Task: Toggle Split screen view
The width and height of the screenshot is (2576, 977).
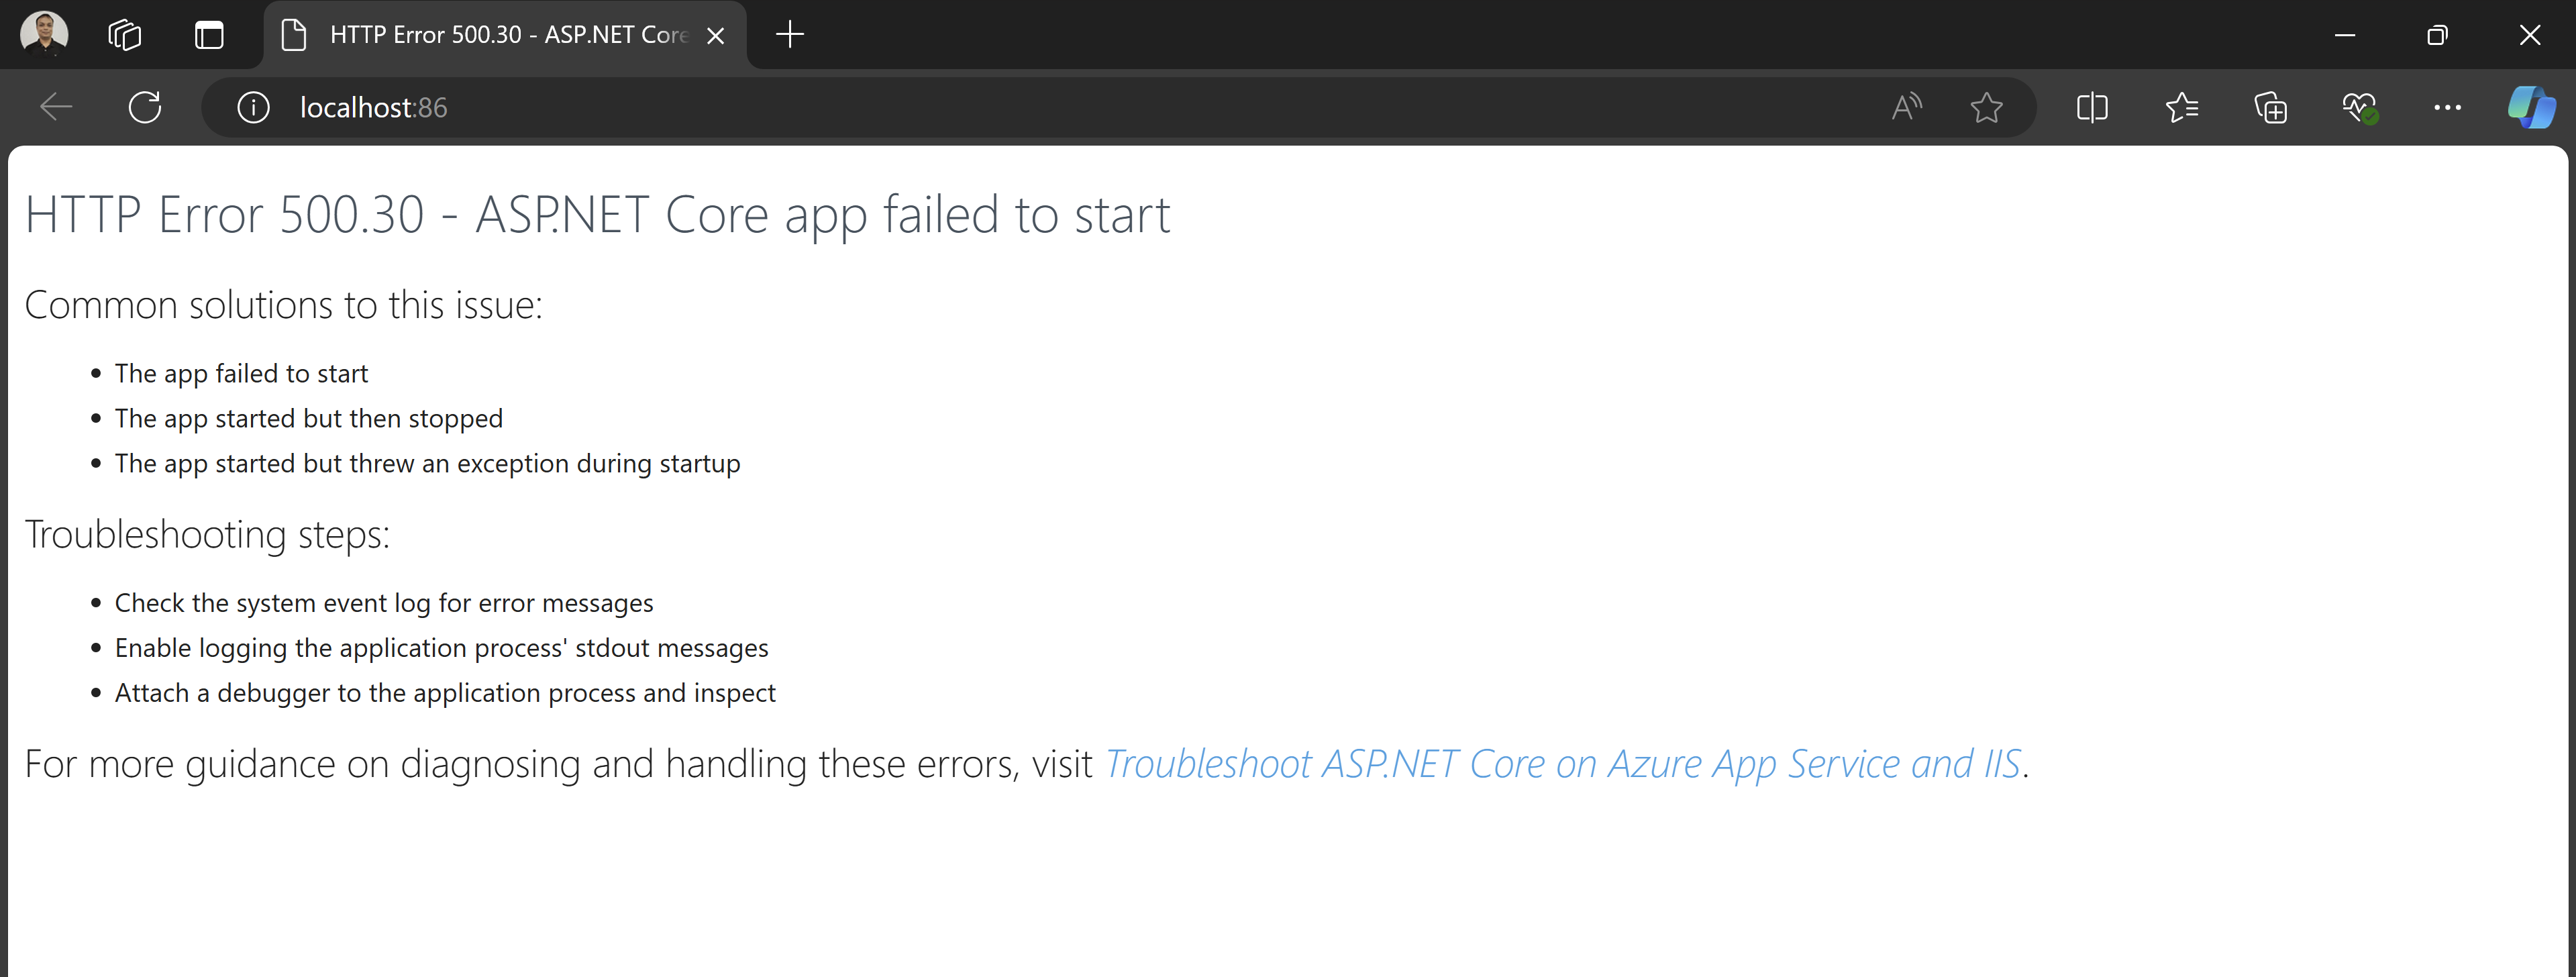Action: (x=2092, y=107)
